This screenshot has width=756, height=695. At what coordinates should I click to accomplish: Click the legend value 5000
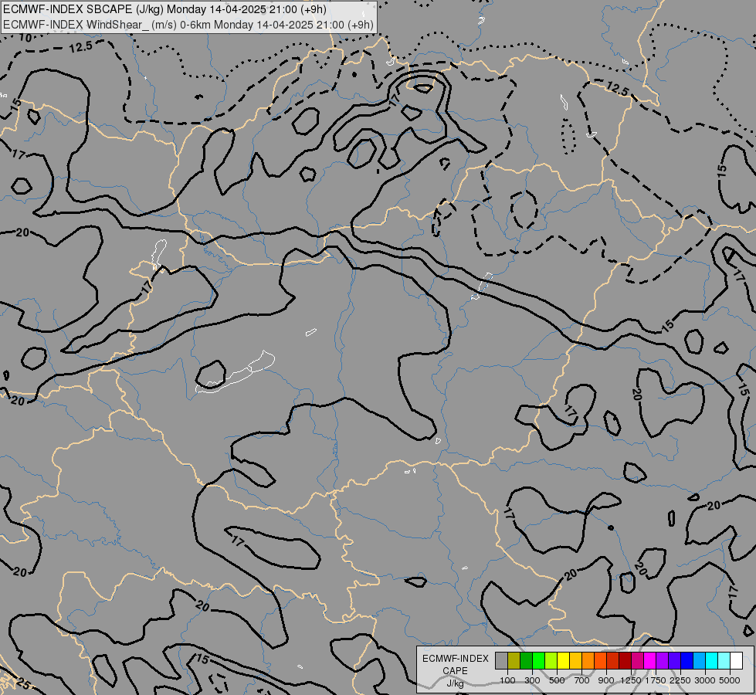click(730, 680)
